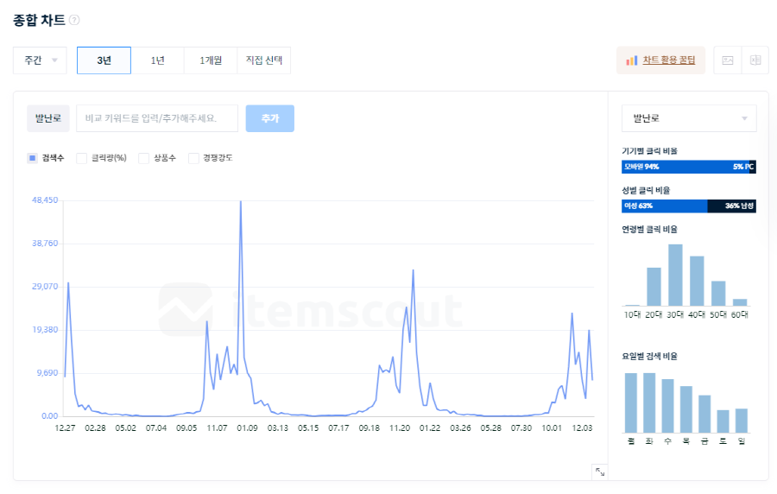Viewport: 777px width, 494px height.
Task: Enable the 경쟁강도 checkbox
Action: coord(193,158)
